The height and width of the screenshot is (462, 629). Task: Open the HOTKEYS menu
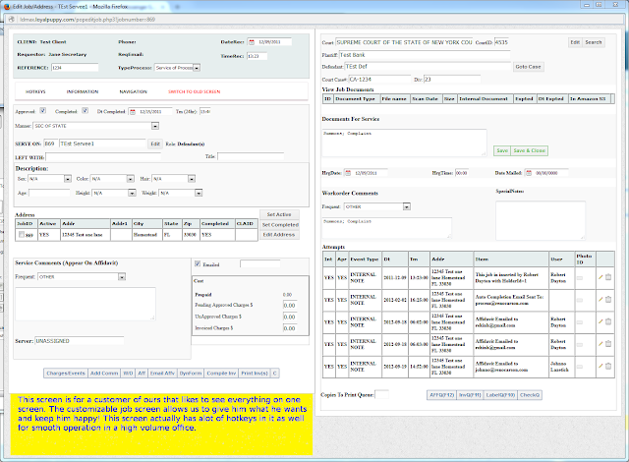pyautogui.click(x=35, y=91)
